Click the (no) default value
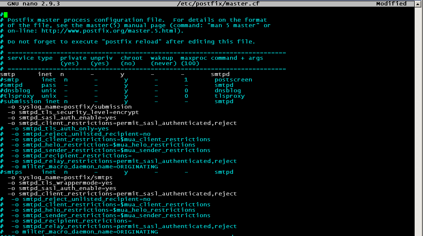423x236 pixels. 128,63
